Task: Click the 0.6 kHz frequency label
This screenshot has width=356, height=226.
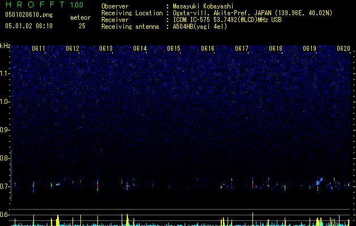Action: pos(4,215)
